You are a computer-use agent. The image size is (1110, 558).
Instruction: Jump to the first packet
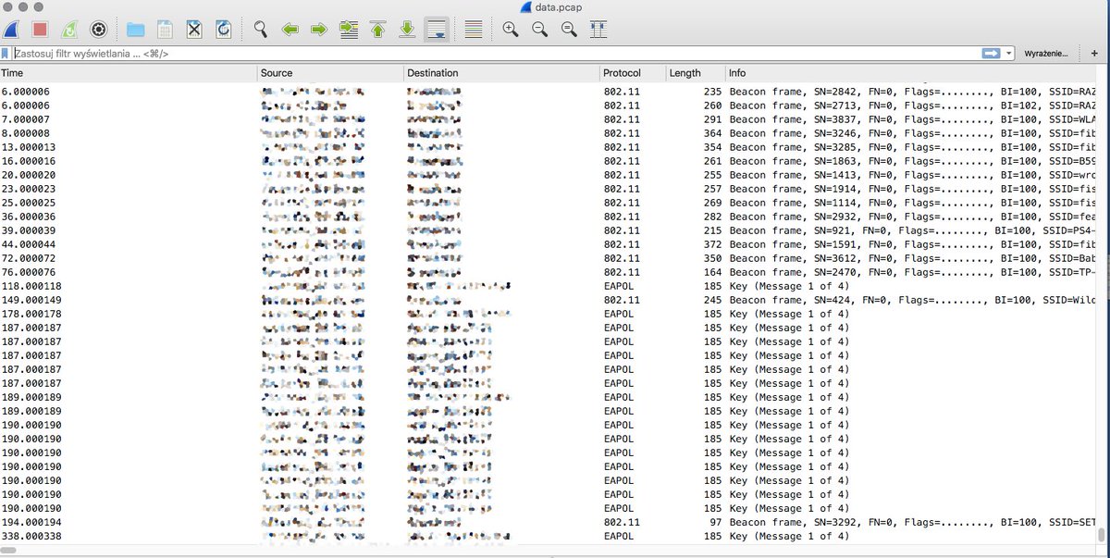[x=377, y=30]
